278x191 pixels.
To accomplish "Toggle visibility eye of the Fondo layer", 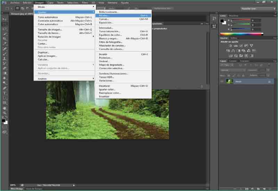I will [x=222, y=81].
